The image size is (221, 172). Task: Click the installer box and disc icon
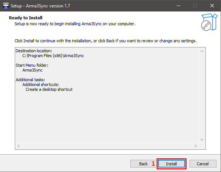(x=209, y=22)
